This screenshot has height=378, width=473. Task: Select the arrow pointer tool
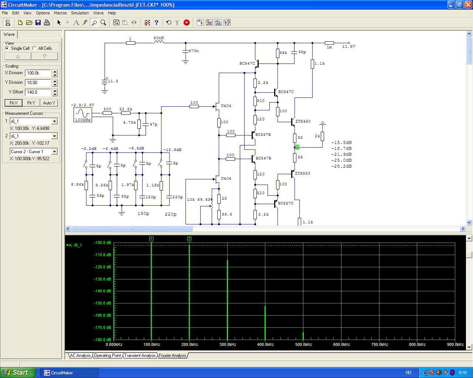[x=59, y=23]
